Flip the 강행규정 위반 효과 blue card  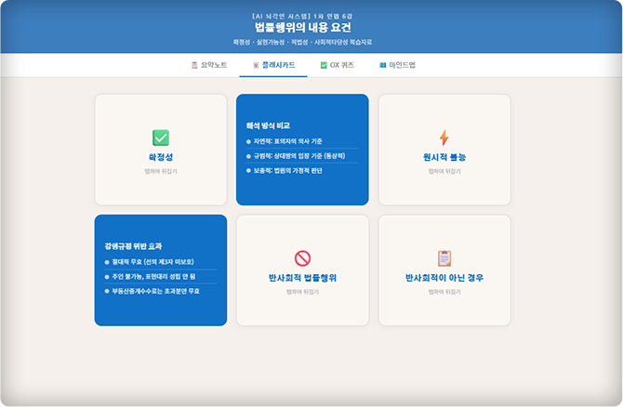tap(161, 270)
